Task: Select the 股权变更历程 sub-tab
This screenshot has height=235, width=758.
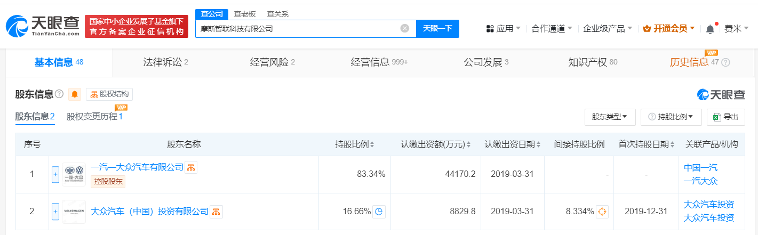Action: point(94,116)
